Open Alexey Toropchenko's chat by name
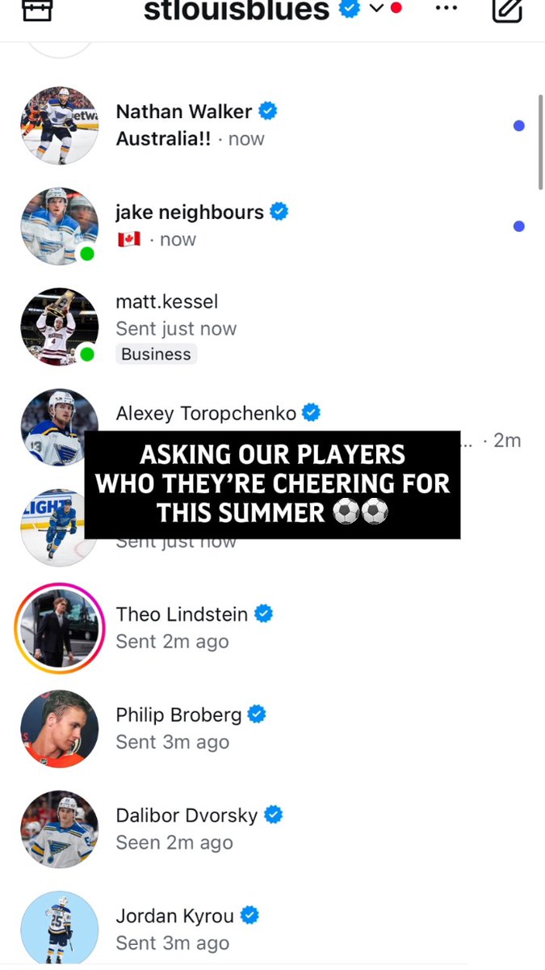The height and width of the screenshot is (970, 545). coord(206,413)
